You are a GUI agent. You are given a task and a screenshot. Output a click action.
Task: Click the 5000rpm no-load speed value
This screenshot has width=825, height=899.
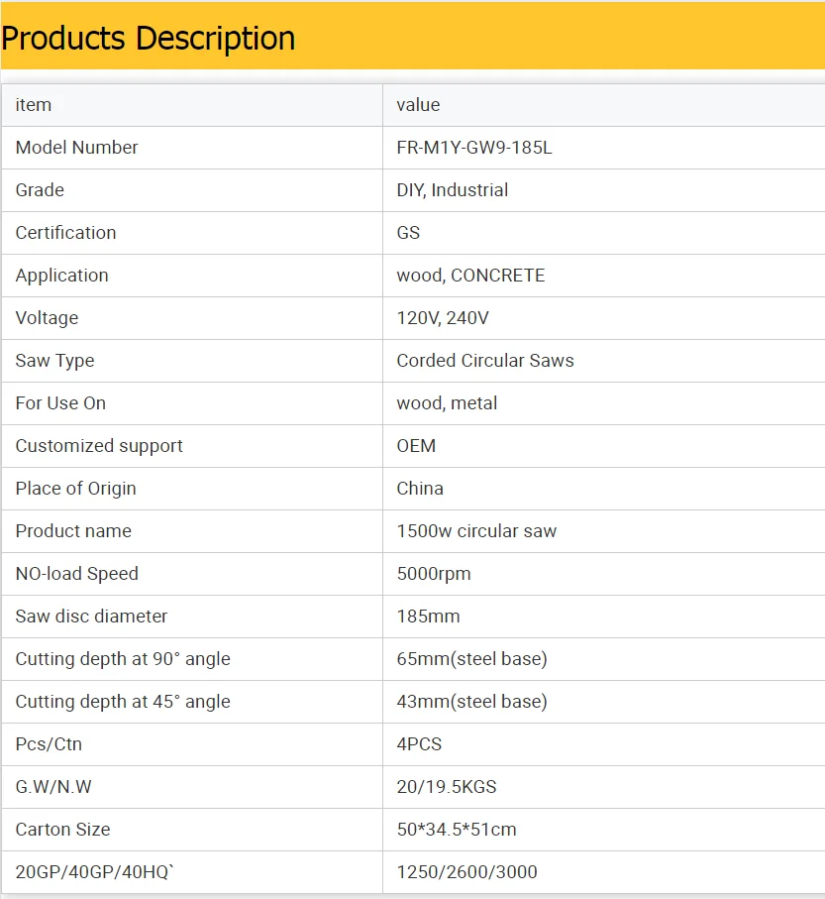434,574
